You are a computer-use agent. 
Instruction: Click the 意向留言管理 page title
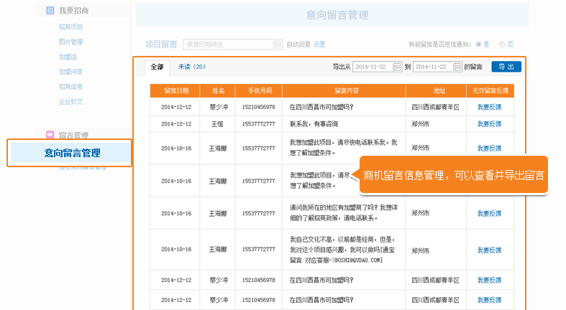[337, 15]
